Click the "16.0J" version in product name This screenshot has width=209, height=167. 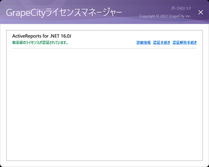66,36
